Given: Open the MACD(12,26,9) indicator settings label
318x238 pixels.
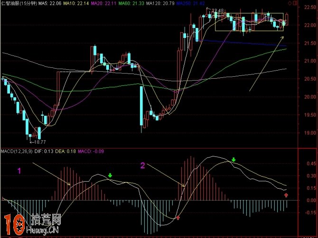Looking at the screenshot, I should (x=17, y=151).
